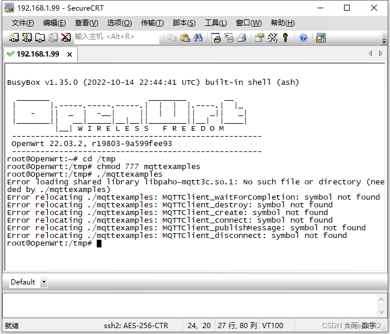390x334 pixels.
Task: Click the tab scroll right arrow
Action: coord(381,54)
